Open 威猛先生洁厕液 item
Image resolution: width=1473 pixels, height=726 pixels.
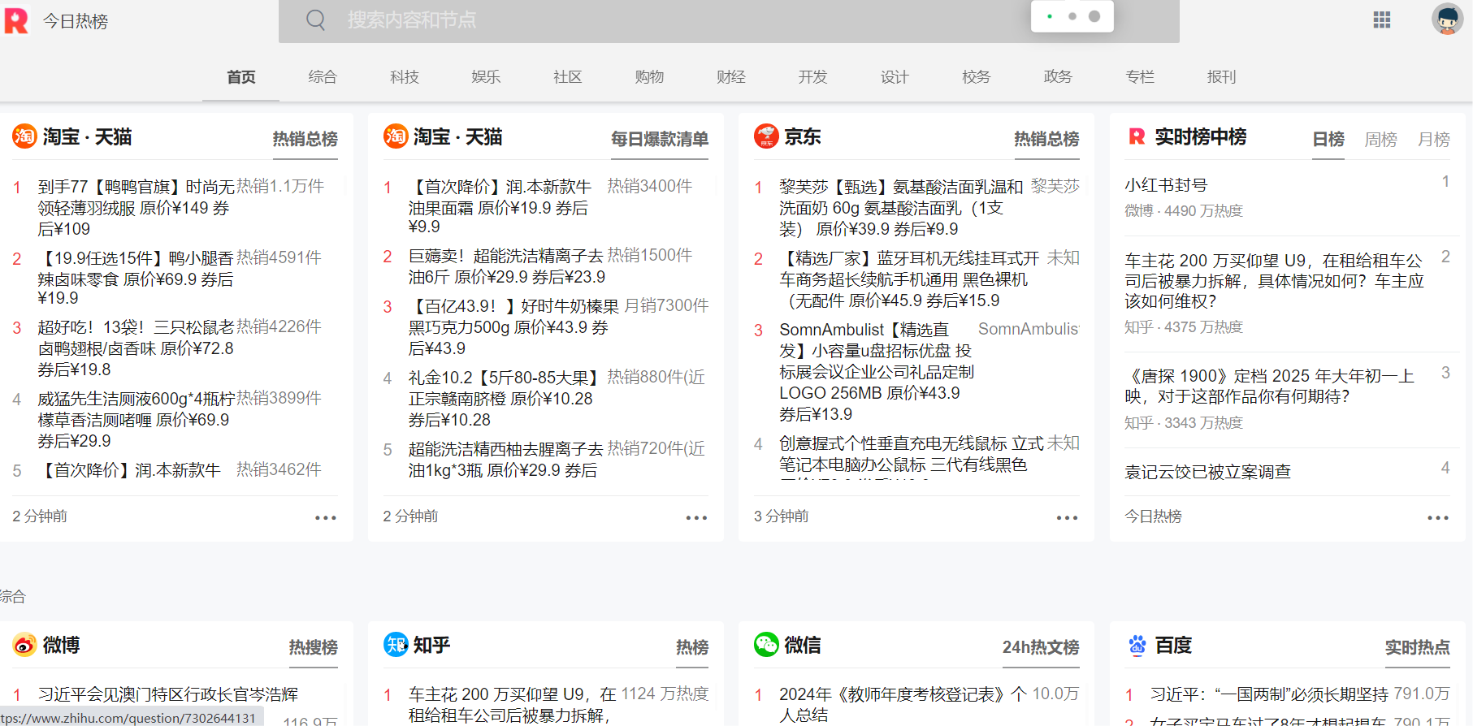pos(136,419)
